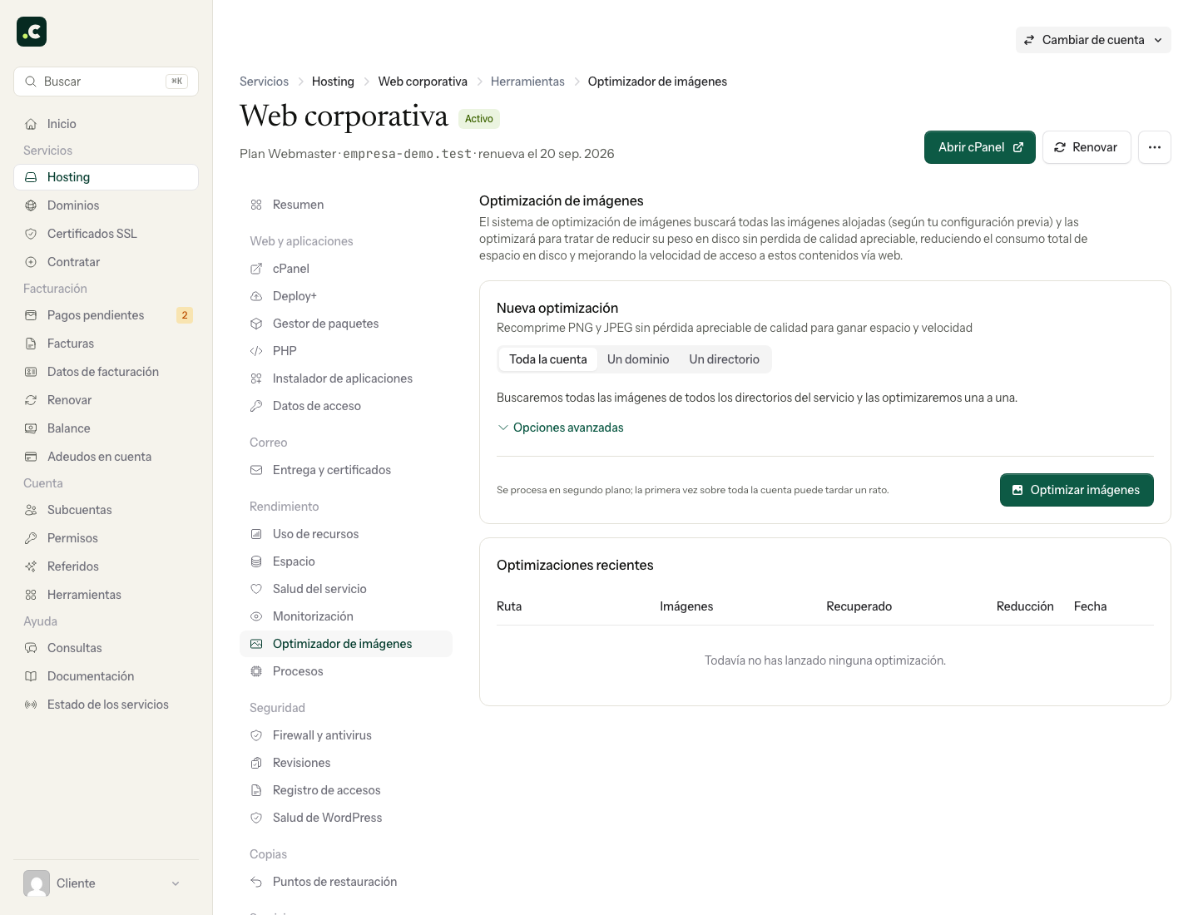Click the Recuperado column header
Screen dimensions: 1198x915
pos(859,606)
